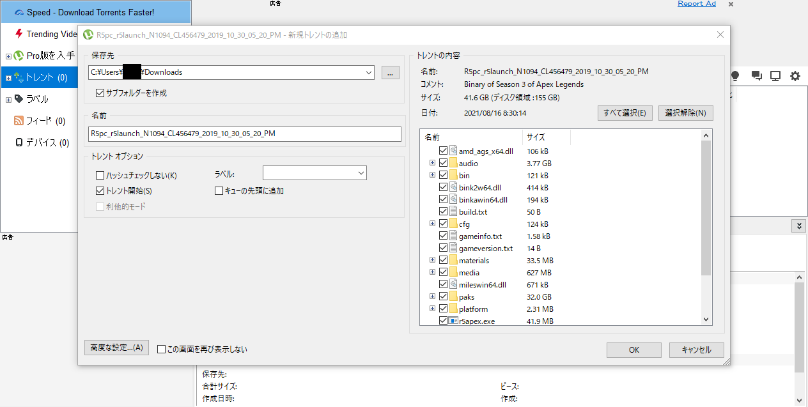Click the device phone icon in sidebar
The image size is (808, 407).
19,142
